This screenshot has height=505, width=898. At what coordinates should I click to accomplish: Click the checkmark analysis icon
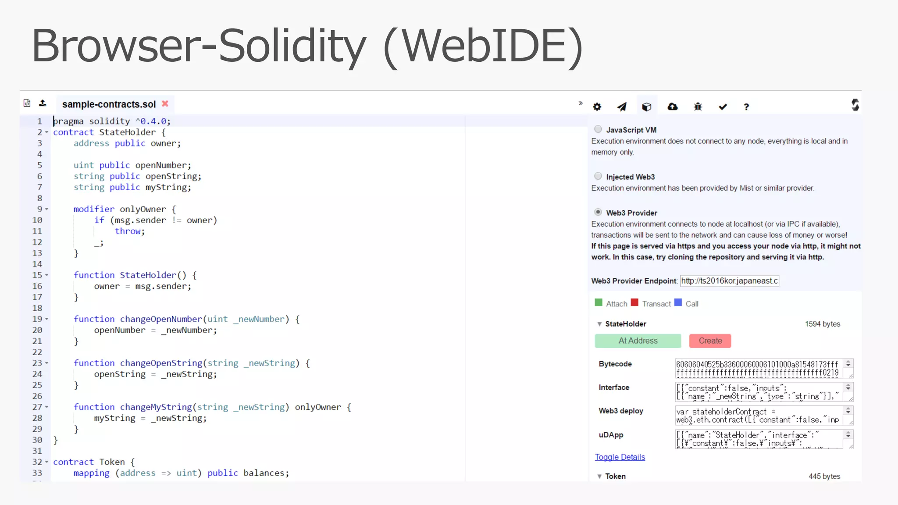pos(723,107)
